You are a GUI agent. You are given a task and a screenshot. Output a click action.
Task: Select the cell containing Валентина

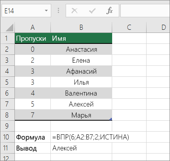(81, 93)
